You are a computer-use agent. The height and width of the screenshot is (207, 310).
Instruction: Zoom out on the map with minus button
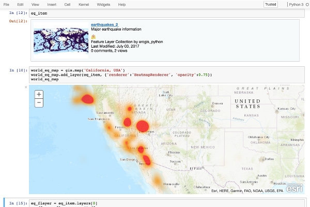point(39,102)
